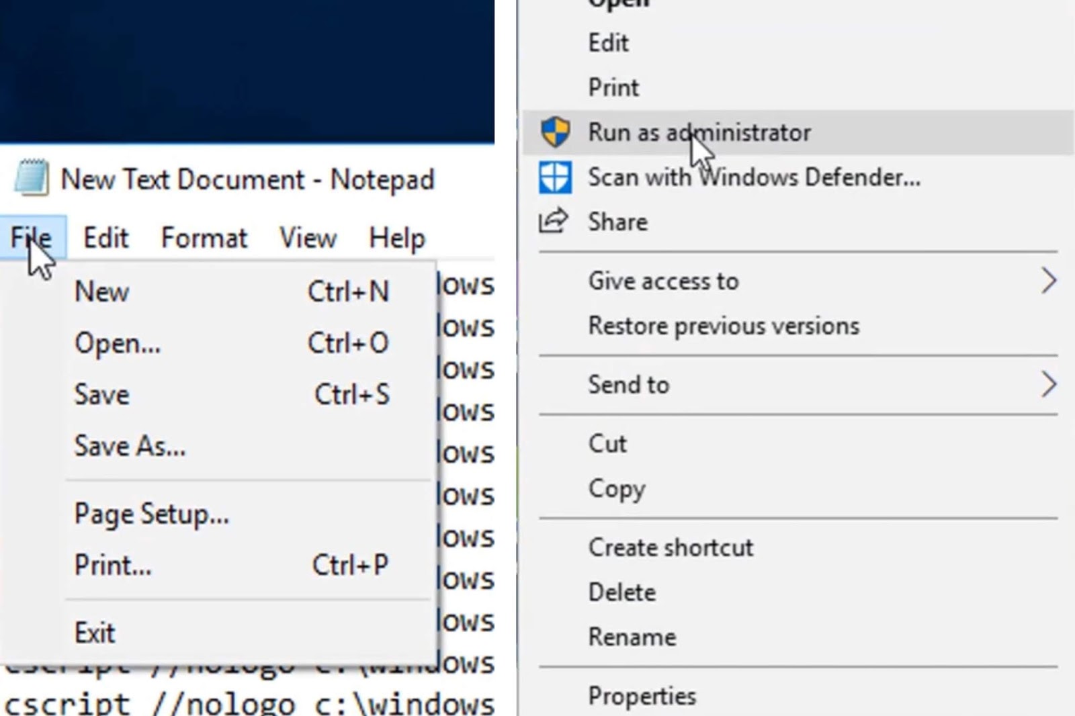Image resolution: width=1075 pixels, height=716 pixels.
Task: Open the View menu in Notepad
Action: click(x=308, y=238)
